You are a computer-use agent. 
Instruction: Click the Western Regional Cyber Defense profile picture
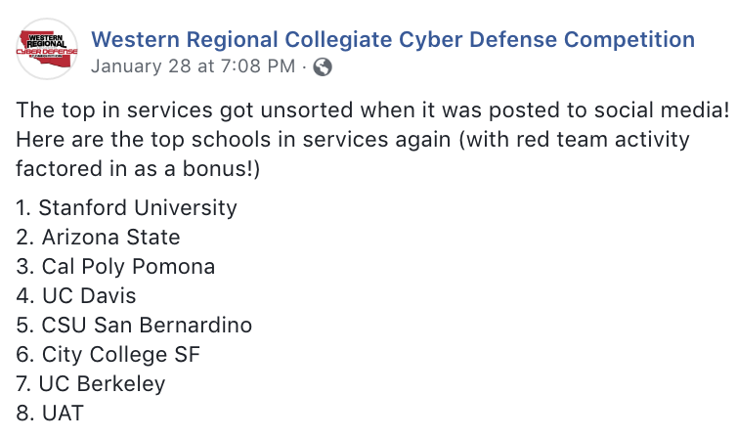pyautogui.click(x=47, y=49)
